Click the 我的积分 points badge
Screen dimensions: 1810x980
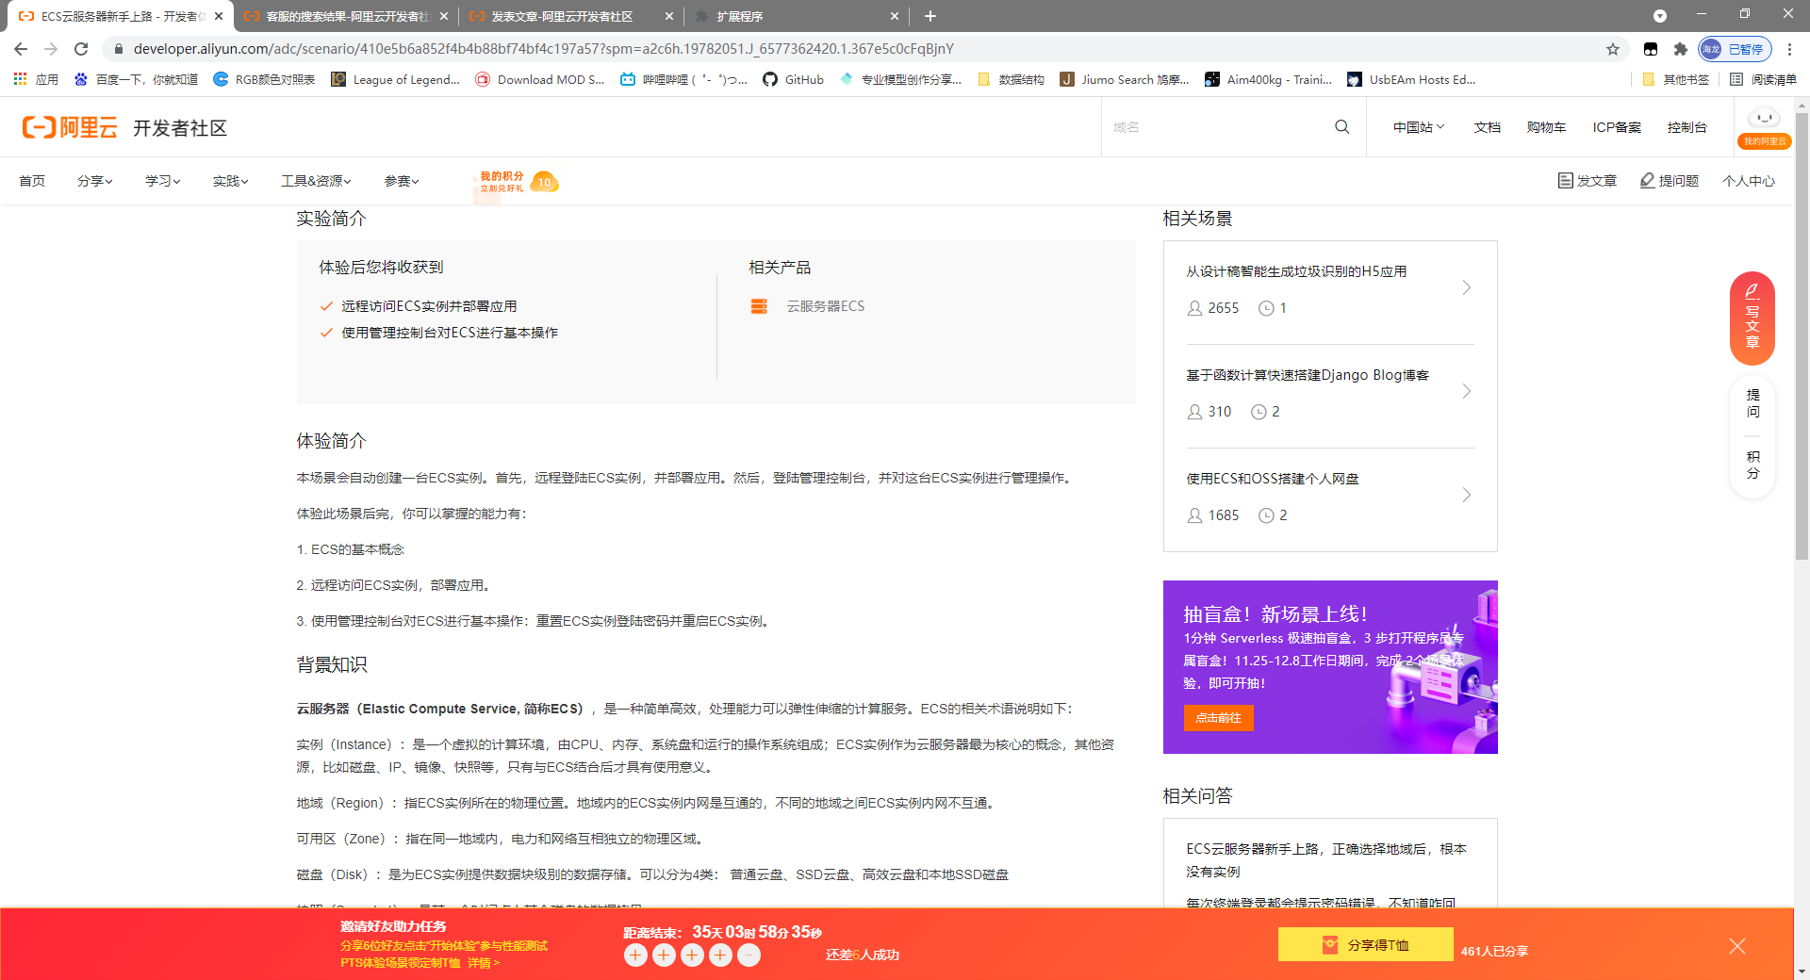tap(516, 182)
